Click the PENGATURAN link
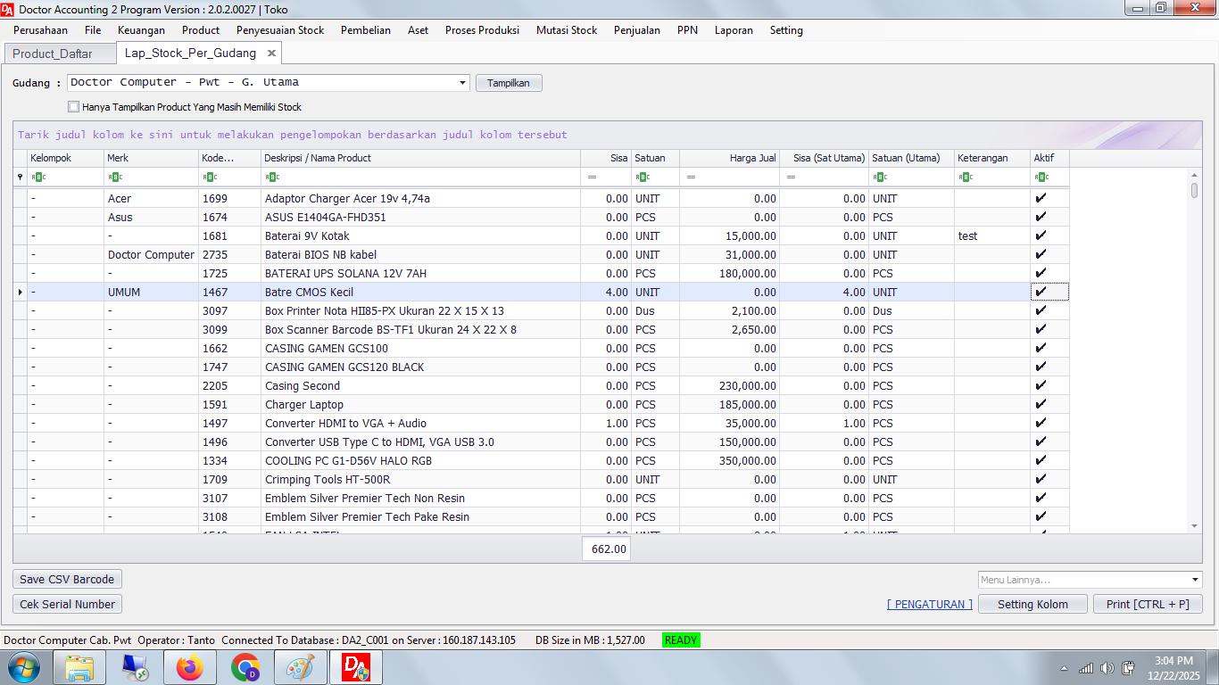Screen dimensions: 1219x685 pos(930,604)
